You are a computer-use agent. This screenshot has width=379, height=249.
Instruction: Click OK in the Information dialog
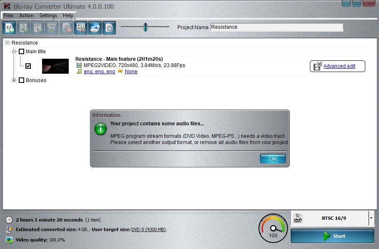273,159
